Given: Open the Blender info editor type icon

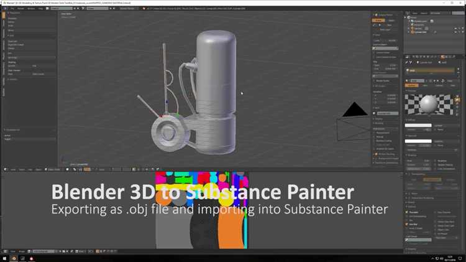Looking at the screenshot, I should tap(5, 8).
